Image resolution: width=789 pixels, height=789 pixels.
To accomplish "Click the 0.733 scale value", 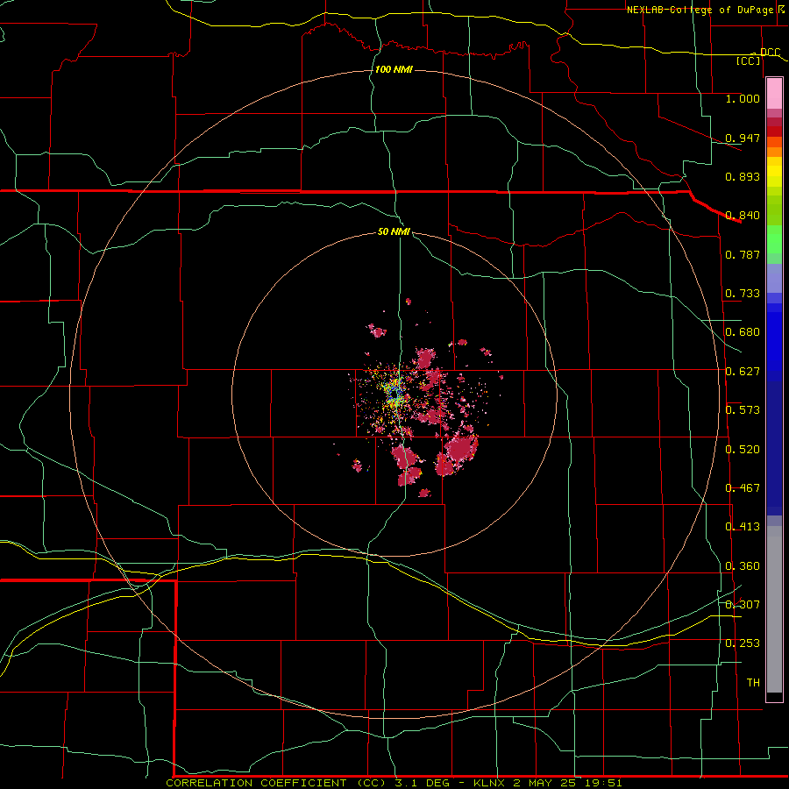I will point(743,294).
